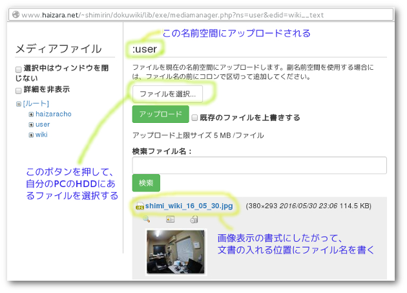The image size is (407, 293).
Task: Collapse the [ルート] root tree node
Action: pyautogui.click(x=19, y=104)
